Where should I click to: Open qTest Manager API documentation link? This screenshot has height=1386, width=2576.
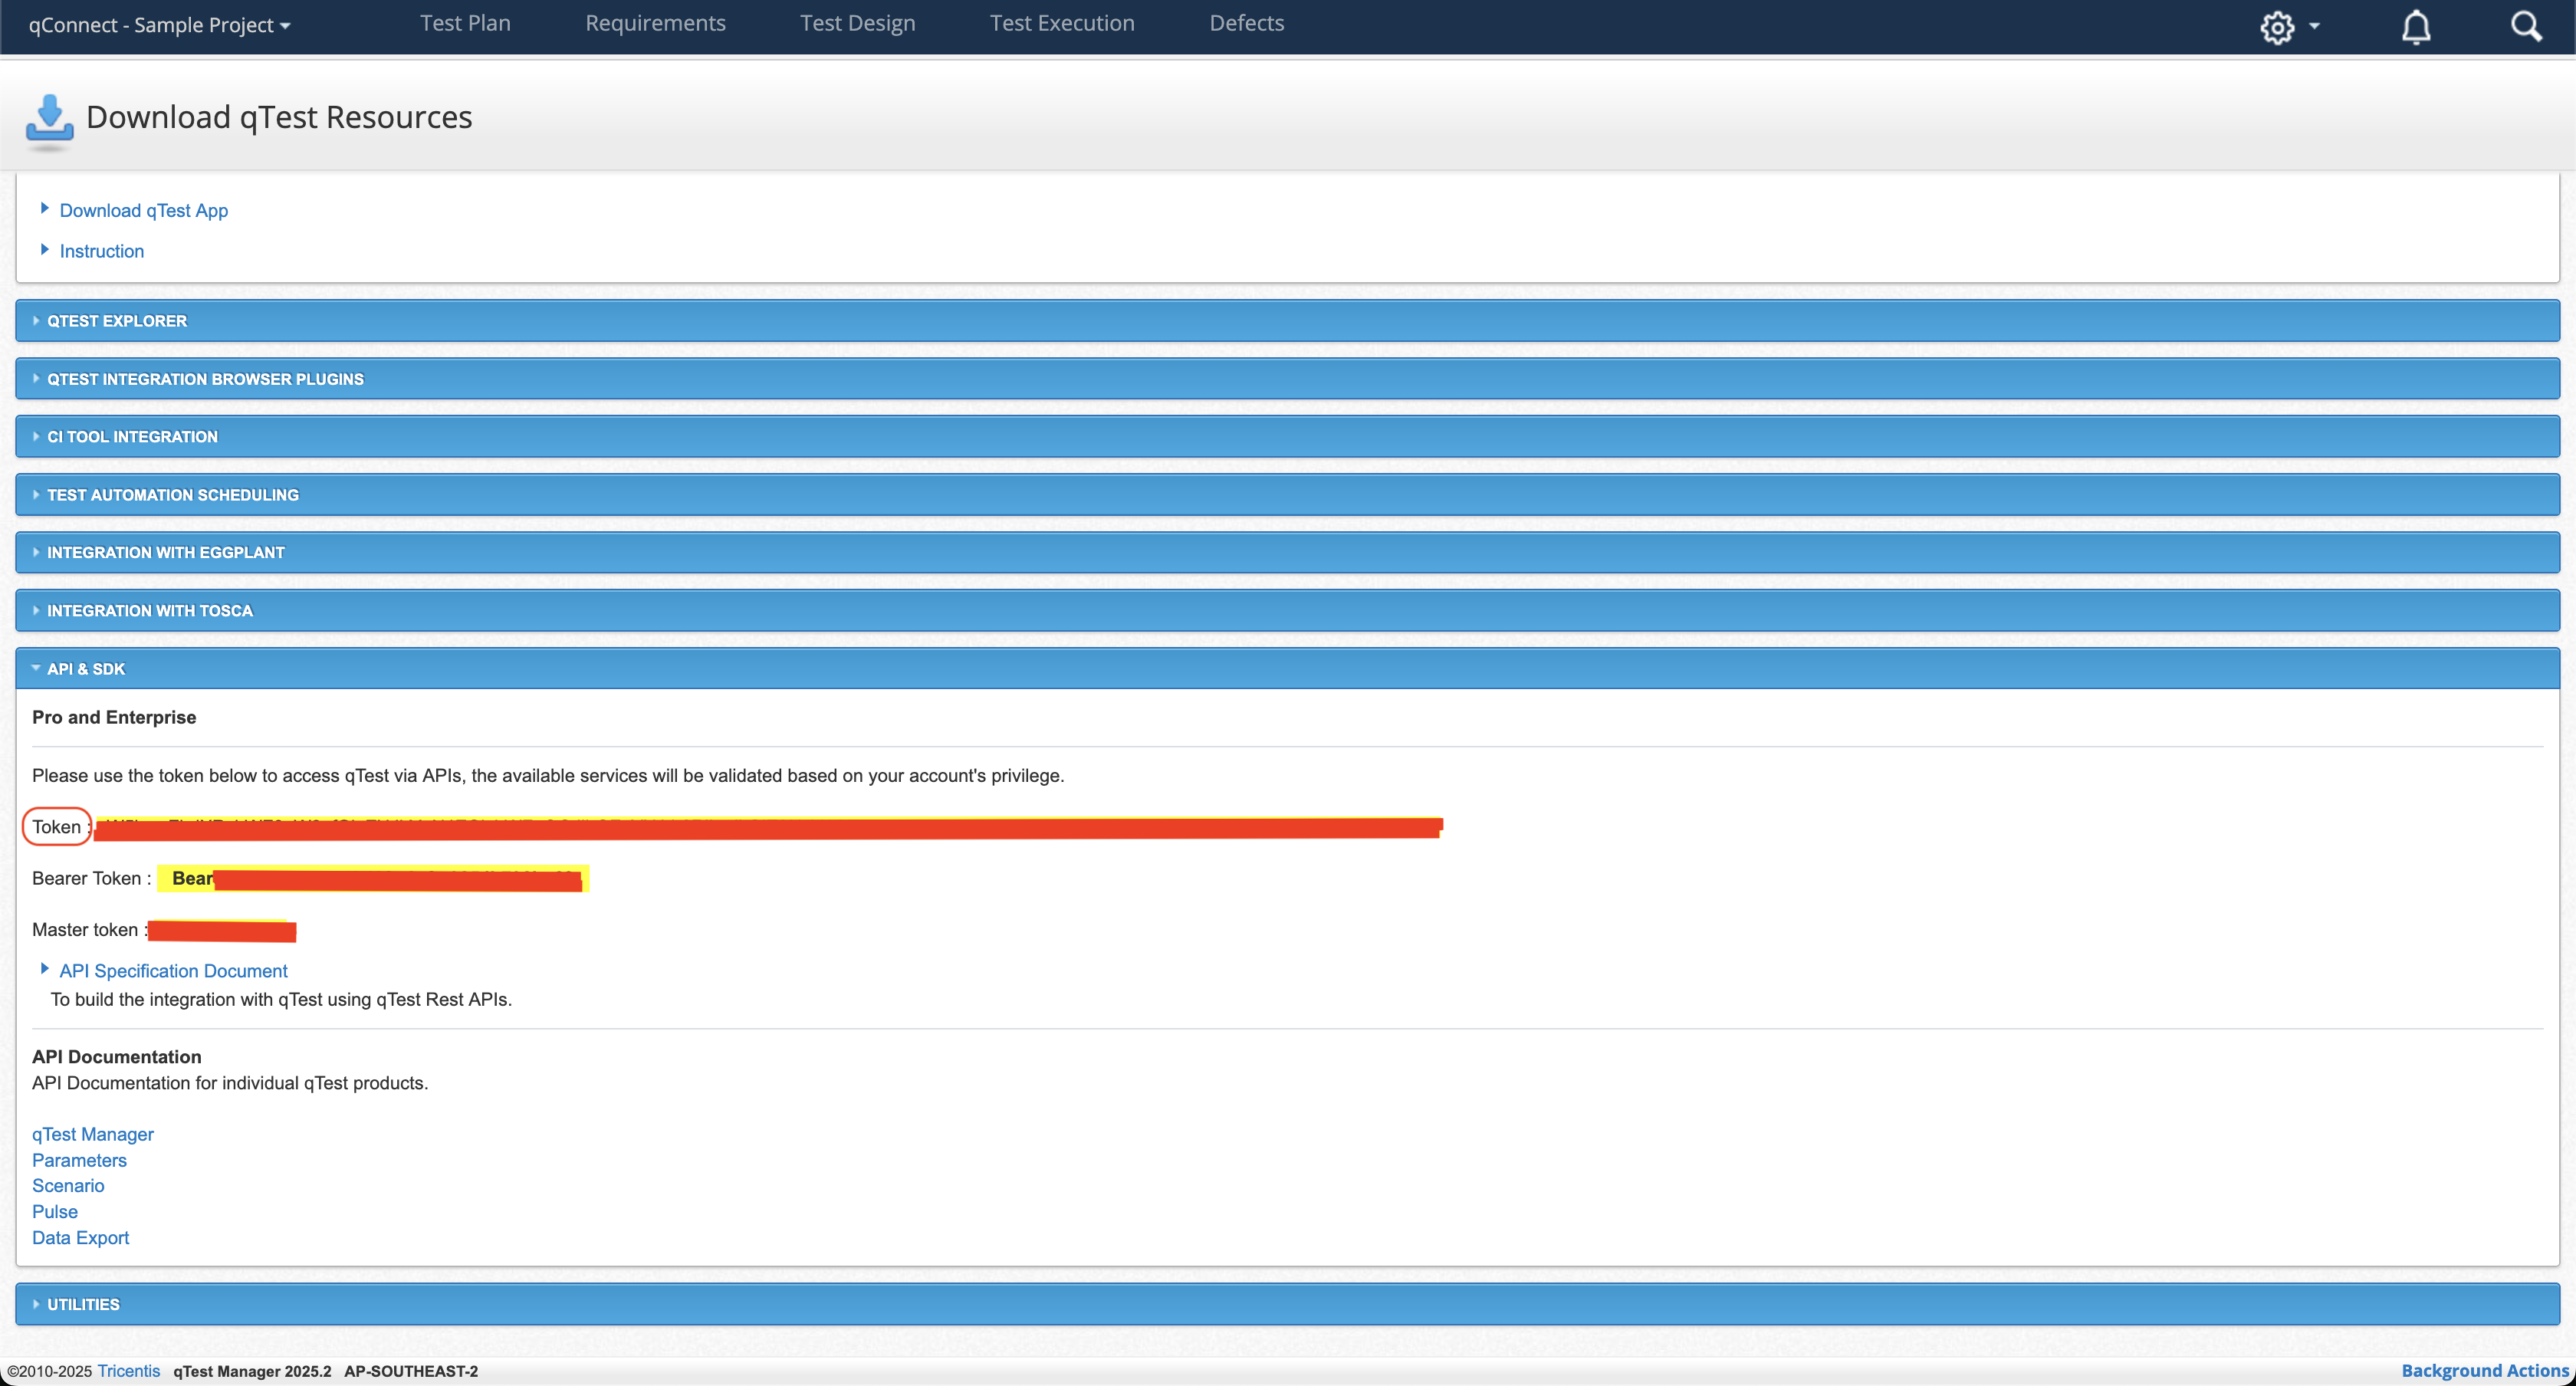pos(93,1134)
